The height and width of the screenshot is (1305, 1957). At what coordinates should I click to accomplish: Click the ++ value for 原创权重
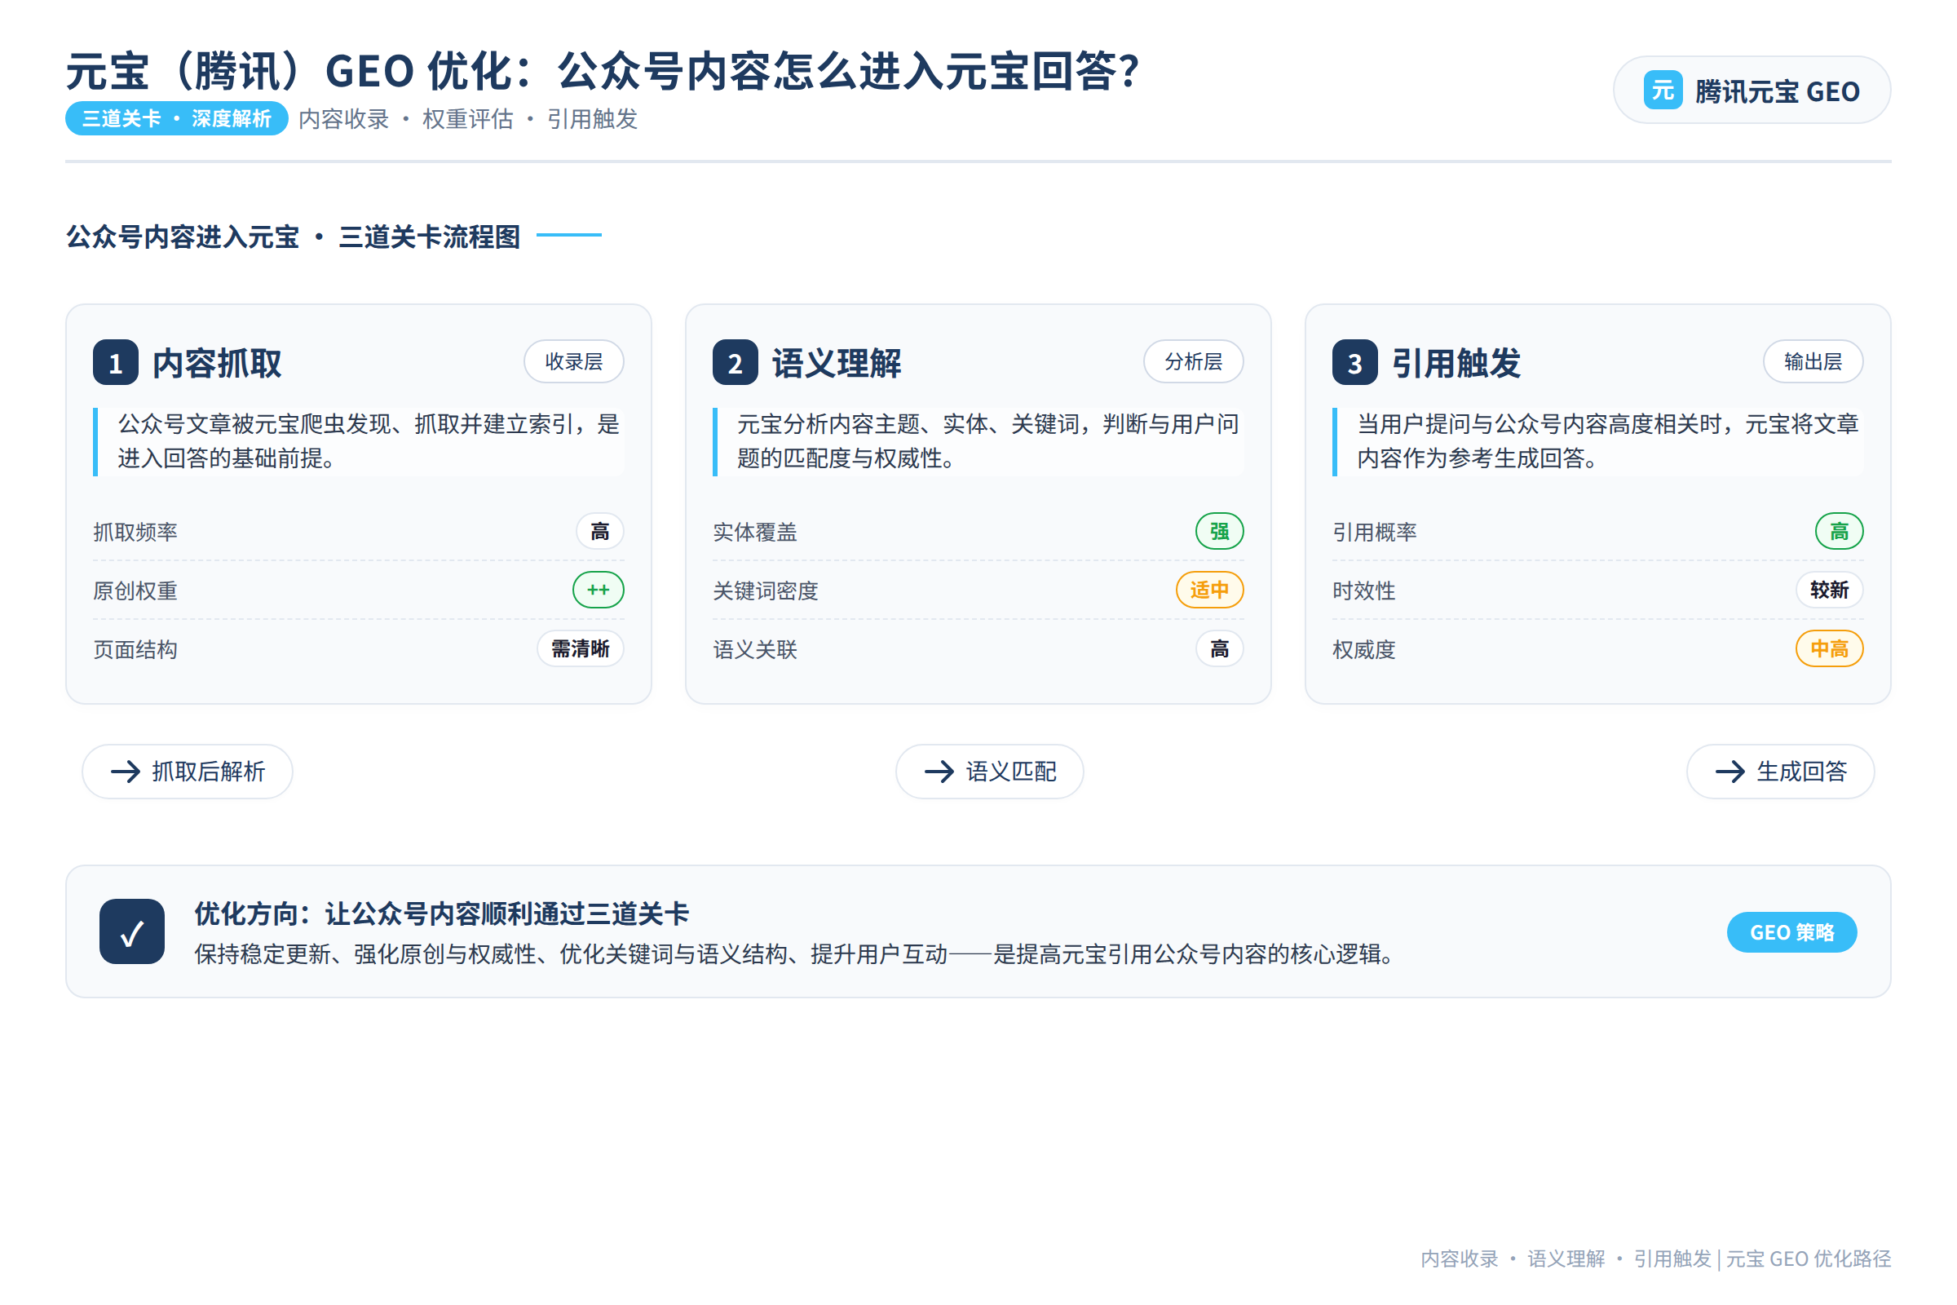pyautogui.click(x=599, y=590)
